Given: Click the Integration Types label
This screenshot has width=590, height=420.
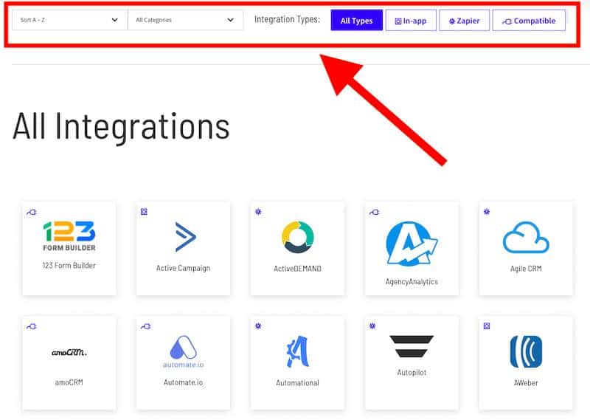Looking at the screenshot, I should tap(287, 19).
